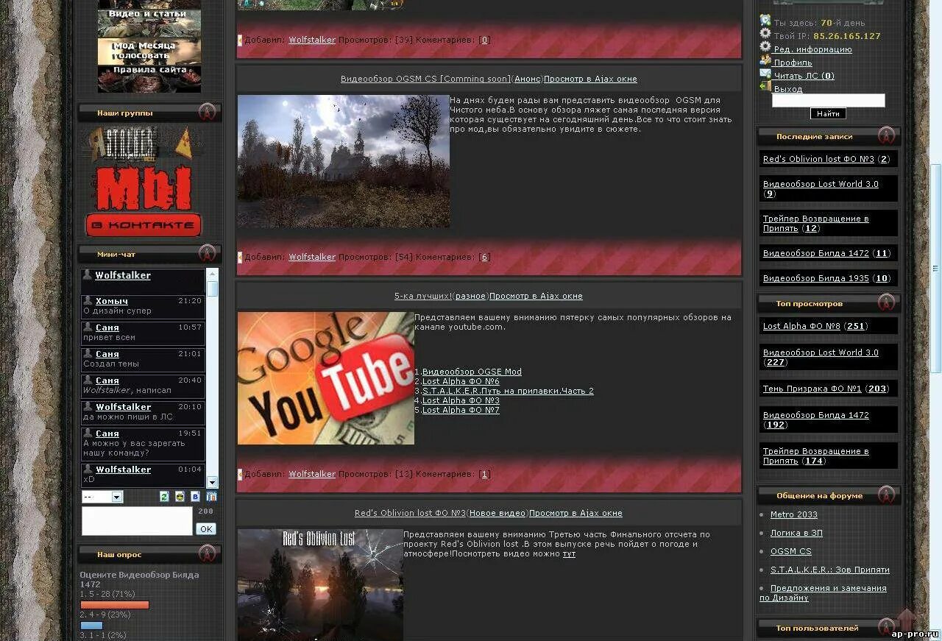Open "Lost Alpha ФО №6" in the top-5 list
Viewport: 942px width, 641px height.
pyautogui.click(x=461, y=381)
